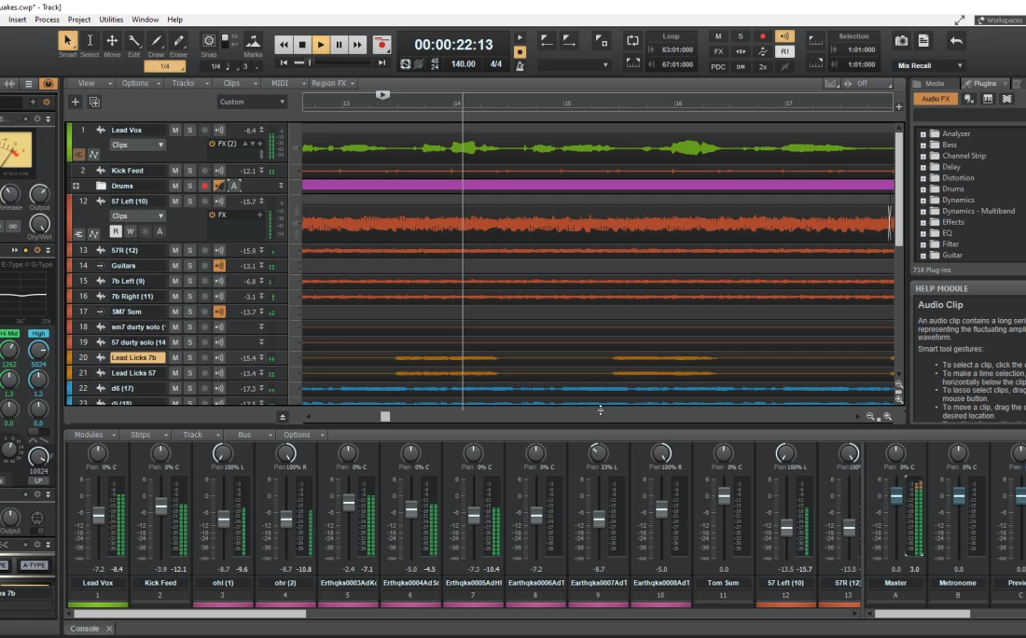
Task: Expand the Drums track folder
Action: pyautogui.click(x=76, y=186)
